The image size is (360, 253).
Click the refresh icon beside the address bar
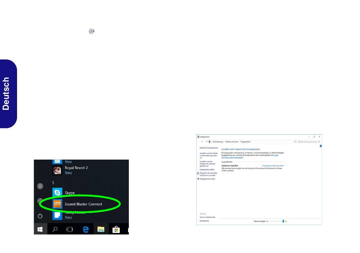(x=296, y=142)
